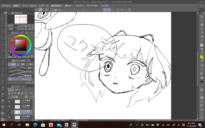The height and width of the screenshot is (128, 205).
Task: Toggle checkbox beside レイヤー 3 thumbnail
Action: pyautogui.click(x=12, y=107)
